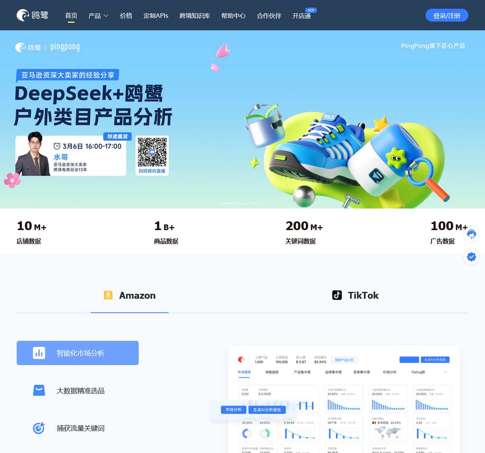Screen dimensions: 485x453
Task: Click the 鸥鹭 logo in the navigation bar
Action: [32, 15]
